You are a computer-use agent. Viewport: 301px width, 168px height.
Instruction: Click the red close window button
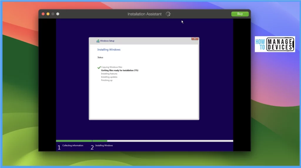pos(43,14)
